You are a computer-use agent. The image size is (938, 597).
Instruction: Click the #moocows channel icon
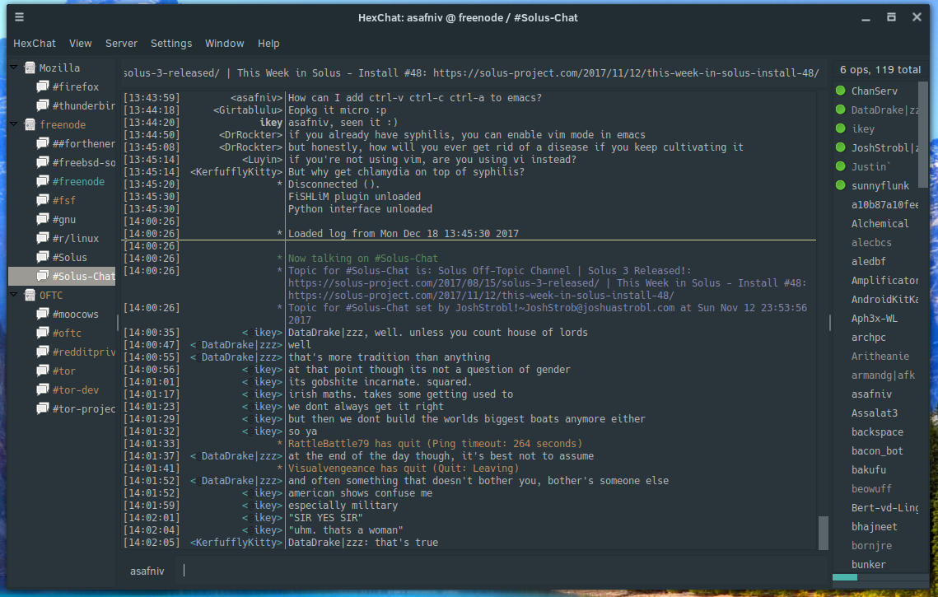(43, 314)
